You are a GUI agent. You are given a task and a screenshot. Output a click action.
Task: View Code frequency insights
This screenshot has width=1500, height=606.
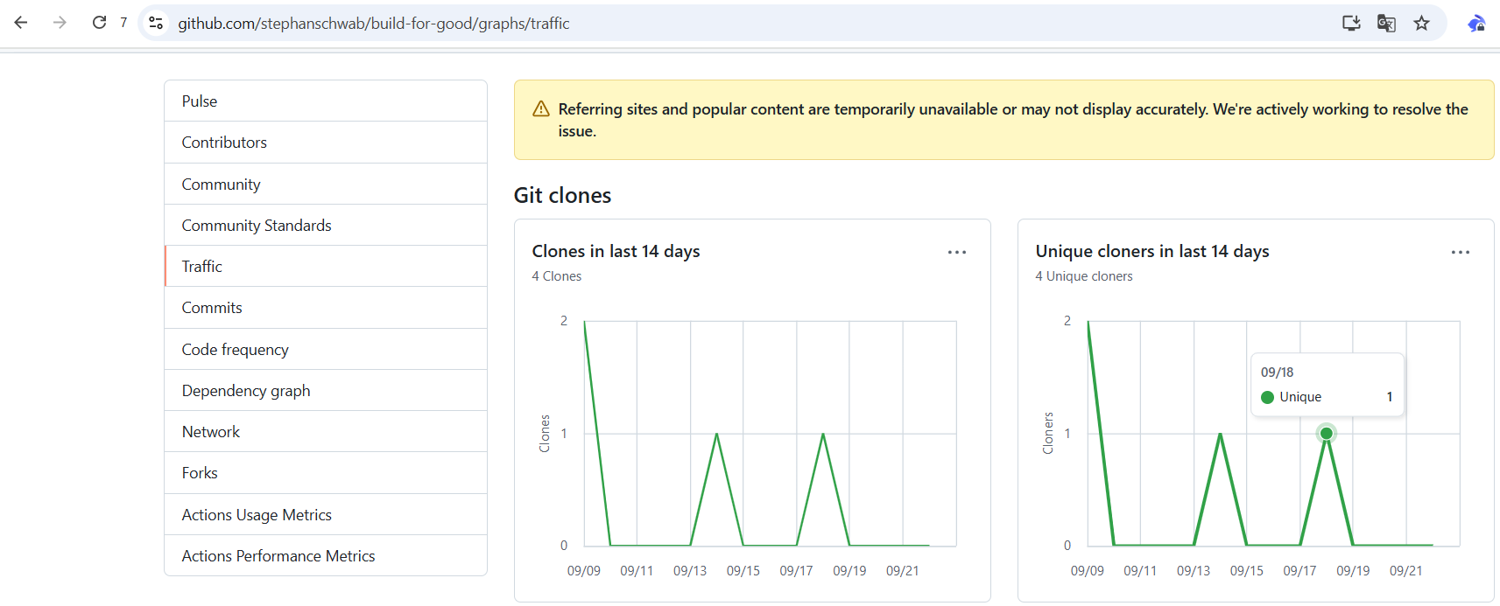click(x=235, y=350)
